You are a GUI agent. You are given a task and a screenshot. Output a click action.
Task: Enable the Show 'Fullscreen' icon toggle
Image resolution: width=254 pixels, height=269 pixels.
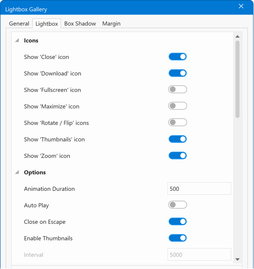pos(178,90)
